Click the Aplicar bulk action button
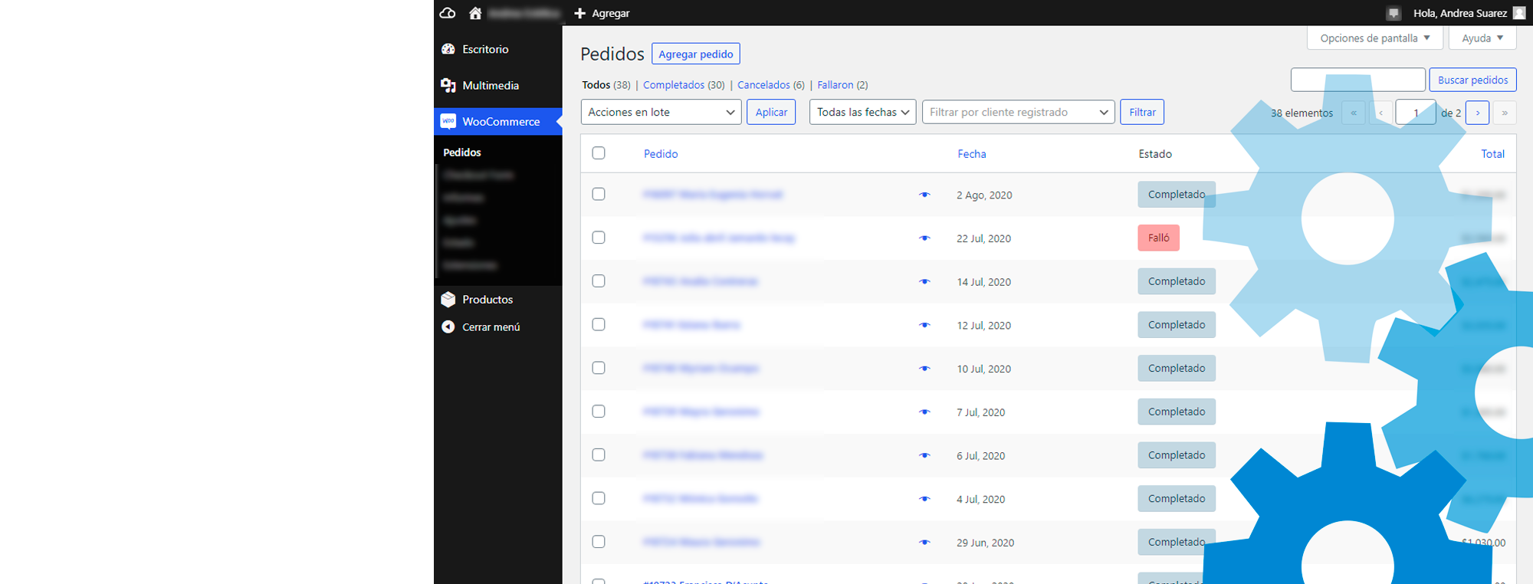Viewport: 1533px width, 584px height. tap(771, 112)
